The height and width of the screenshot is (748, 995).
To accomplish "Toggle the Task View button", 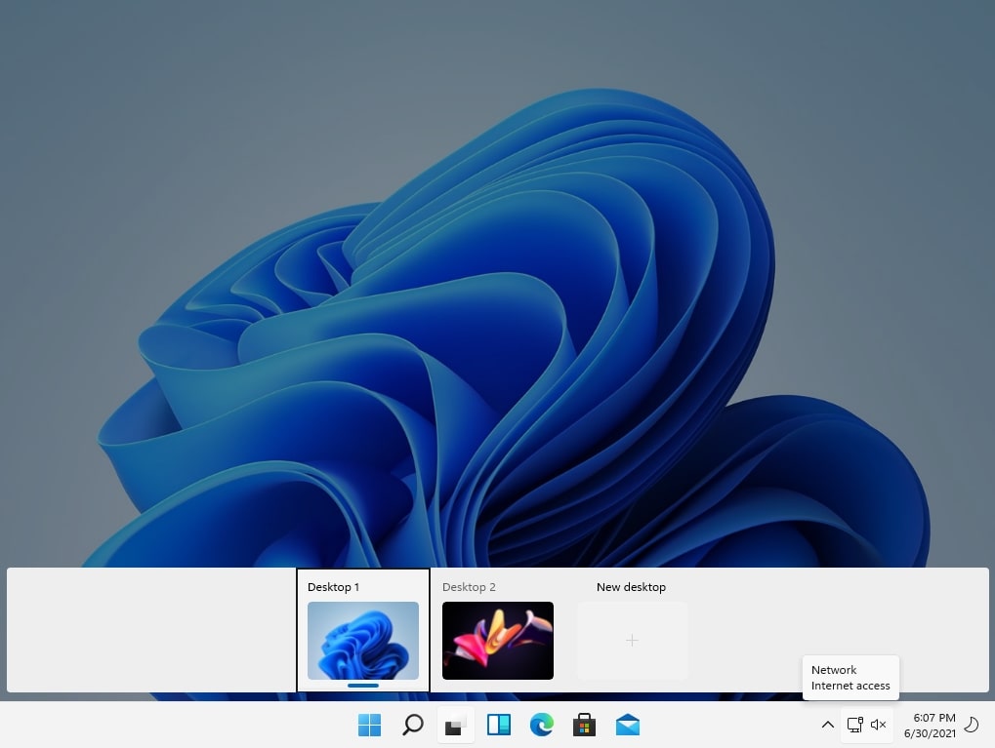I will [x=456, y=725].
